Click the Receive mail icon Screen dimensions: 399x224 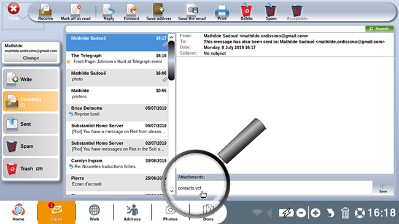point(45,12)
